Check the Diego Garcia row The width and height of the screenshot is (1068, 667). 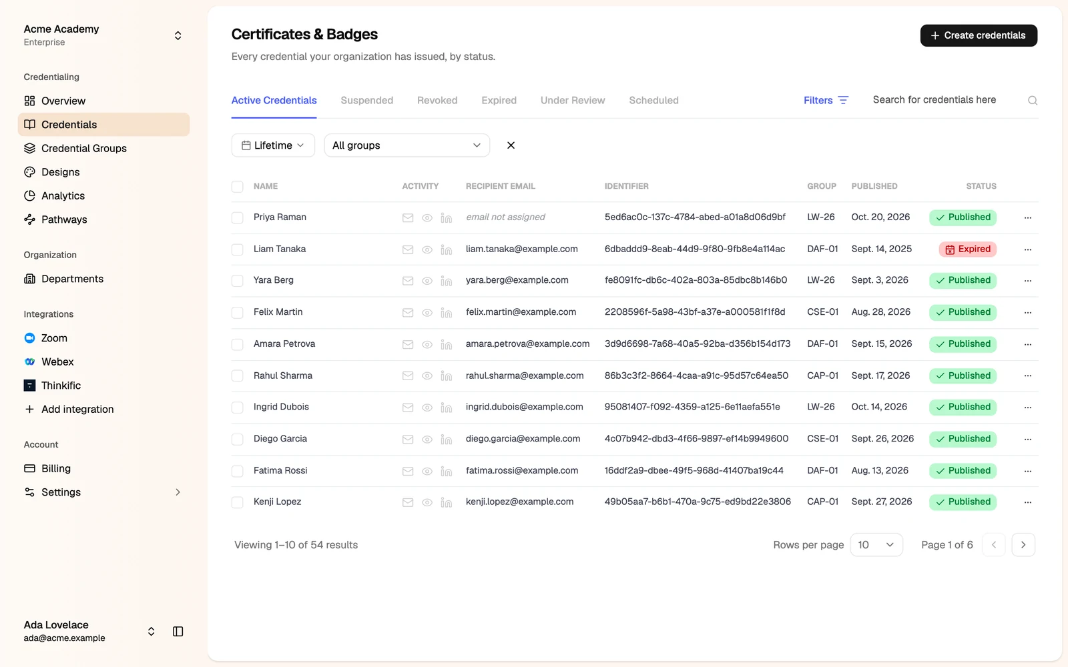(237, 439)
